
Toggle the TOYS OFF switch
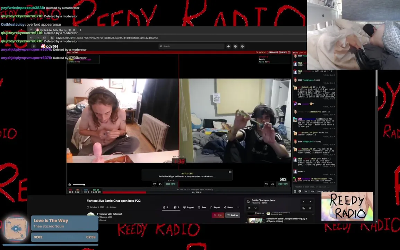pyautogui.click(x=86, y=191)
